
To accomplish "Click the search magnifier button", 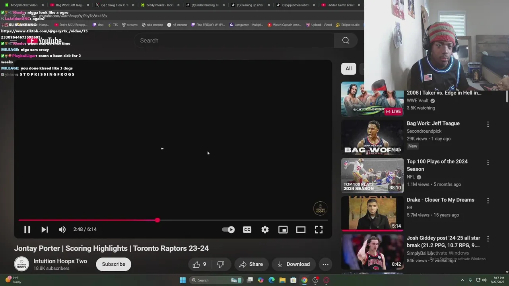I will (x=346, y=41).
